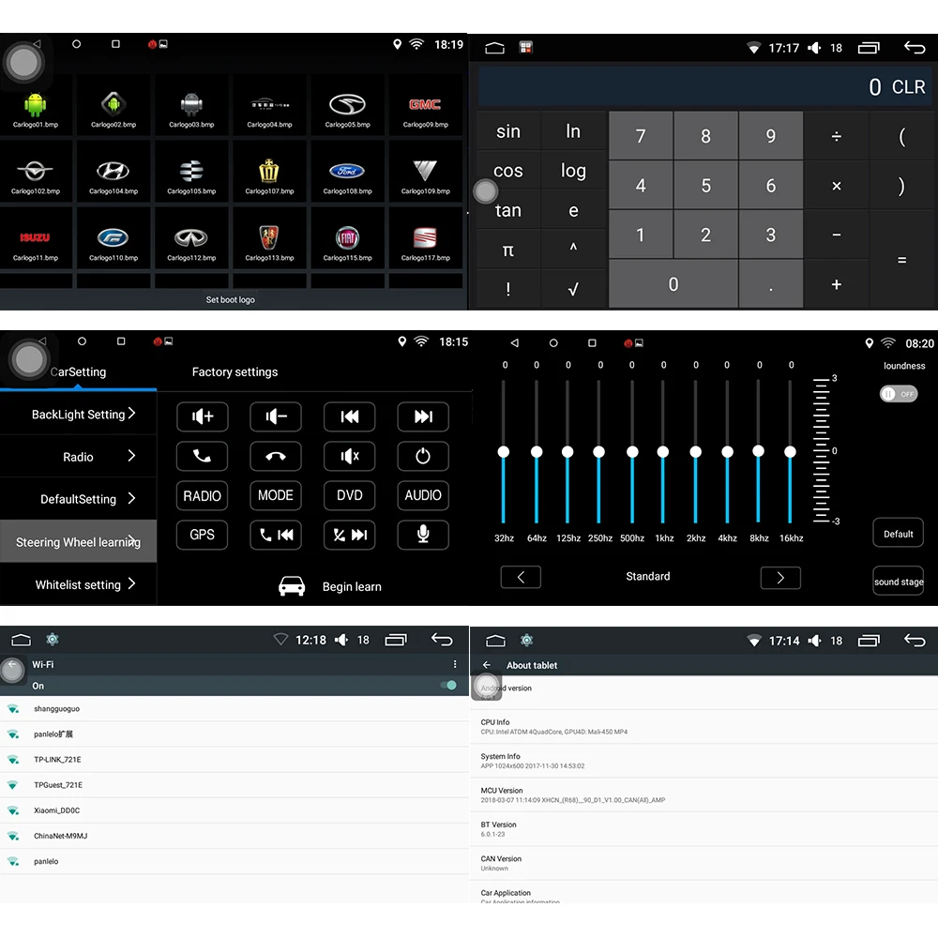
Task: Expand the Whitelist setting entry
Action: [79, 584]
